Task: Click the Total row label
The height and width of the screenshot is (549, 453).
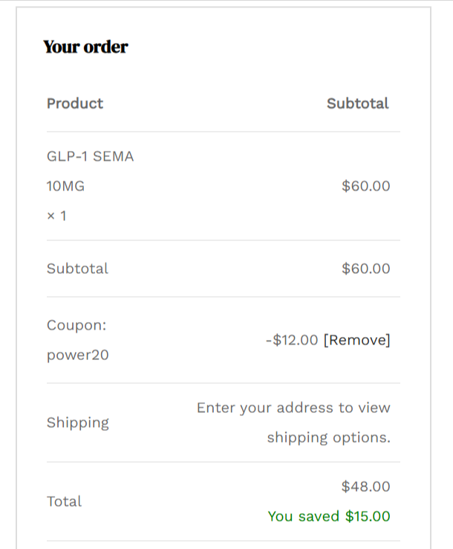Action: click(64, 501)
